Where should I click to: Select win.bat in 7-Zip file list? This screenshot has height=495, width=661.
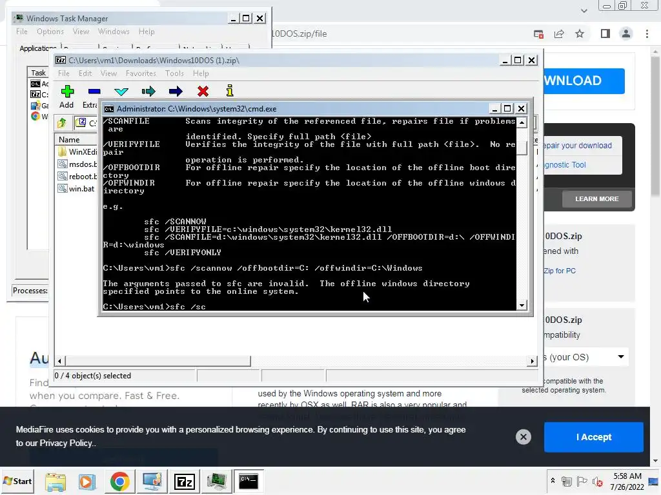[77, 189]
